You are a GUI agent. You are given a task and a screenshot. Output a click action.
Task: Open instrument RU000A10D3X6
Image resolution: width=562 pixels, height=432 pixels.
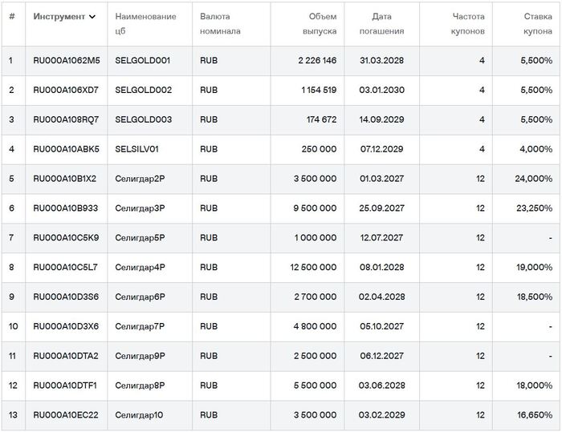tap(66, 326)
